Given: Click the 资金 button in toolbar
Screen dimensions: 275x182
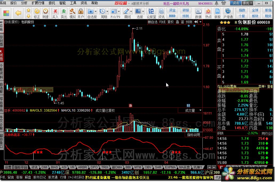Looking at the screenshot, I should click(172, 10).
